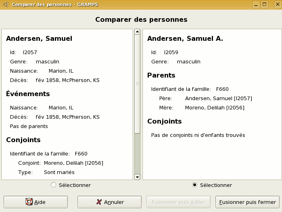This screenshot has height=212, width=282.
Task: Minimize the Comparer des personnes window
Action: click(x=256, y=4)
